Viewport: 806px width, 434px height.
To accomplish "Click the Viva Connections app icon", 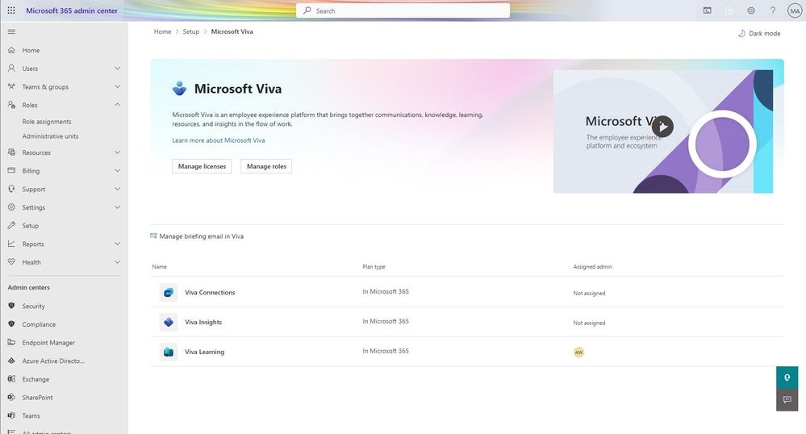I will tap(168, 292).
